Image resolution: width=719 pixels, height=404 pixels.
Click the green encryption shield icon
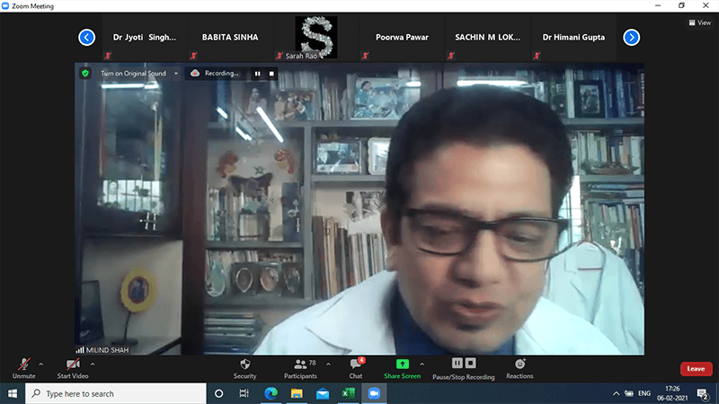[85, 73]
